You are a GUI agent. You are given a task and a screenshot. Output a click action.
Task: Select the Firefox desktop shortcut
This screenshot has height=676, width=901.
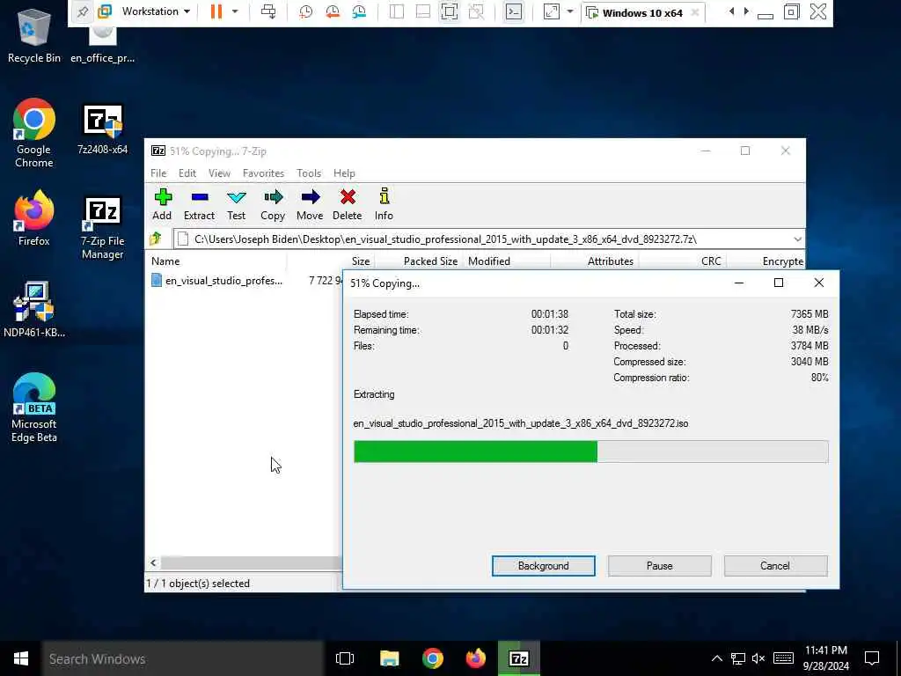(34, 218)
